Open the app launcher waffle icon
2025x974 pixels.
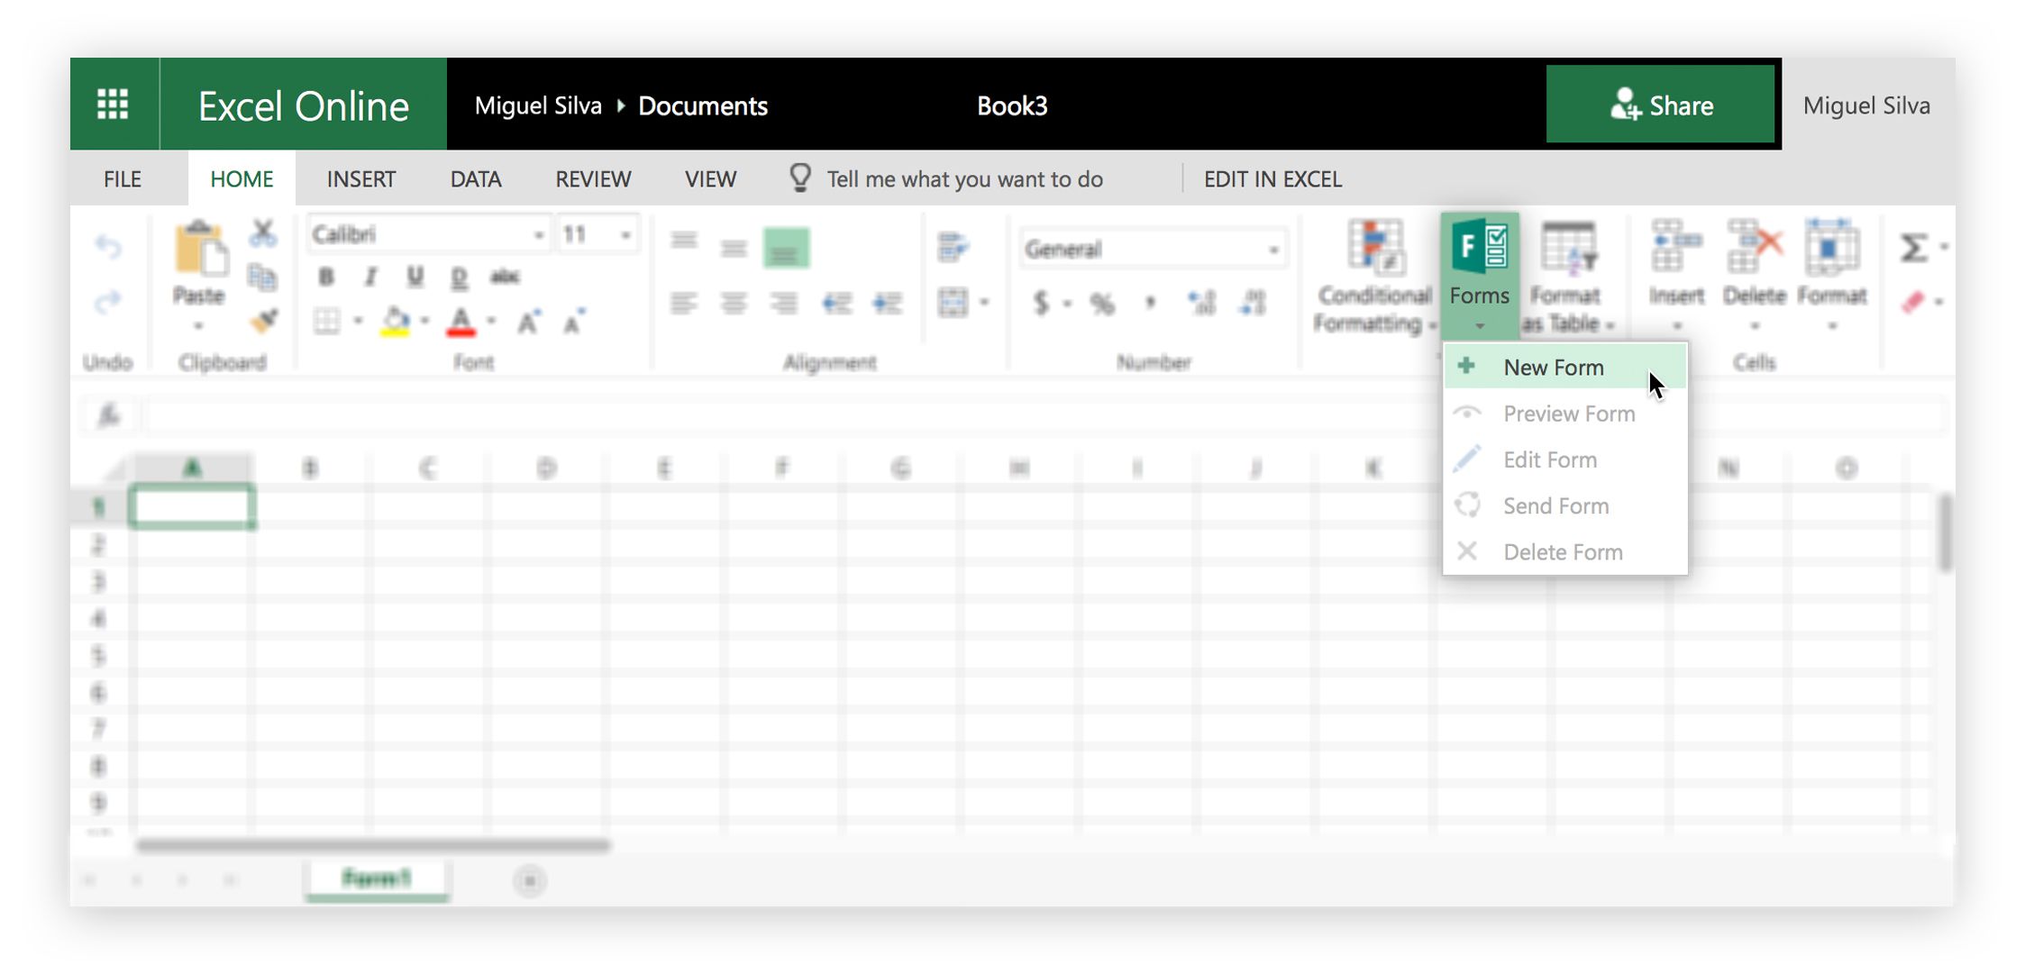tap(114, 105)
